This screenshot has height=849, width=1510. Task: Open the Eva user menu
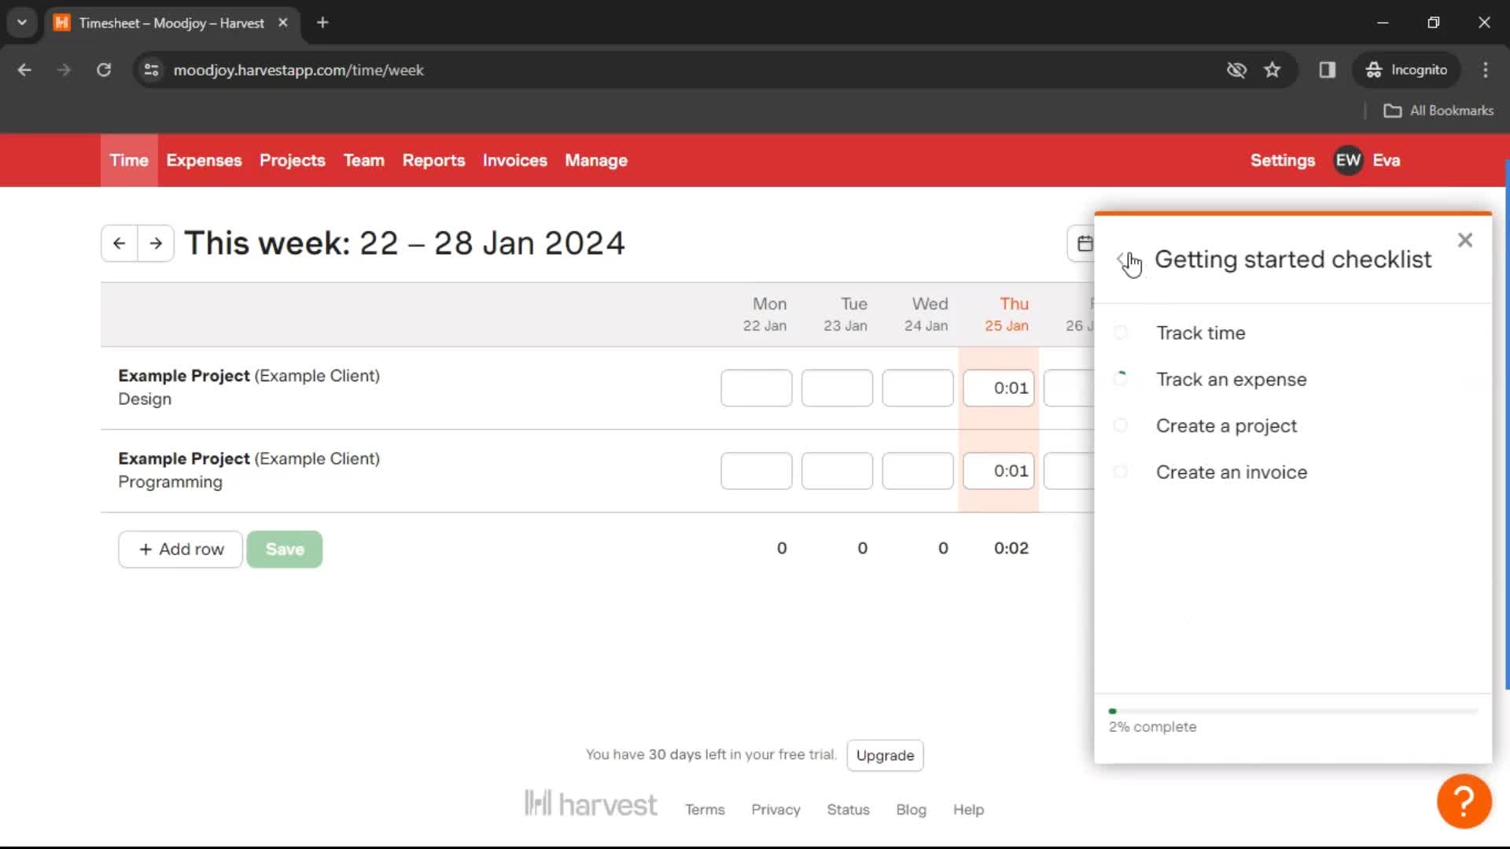point(1387,160)
